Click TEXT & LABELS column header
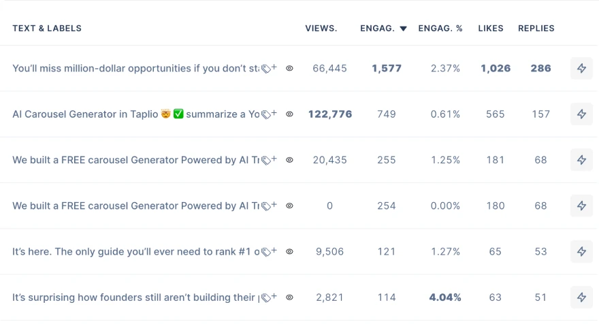Screen dimensions: 599x324 [47, 29]
